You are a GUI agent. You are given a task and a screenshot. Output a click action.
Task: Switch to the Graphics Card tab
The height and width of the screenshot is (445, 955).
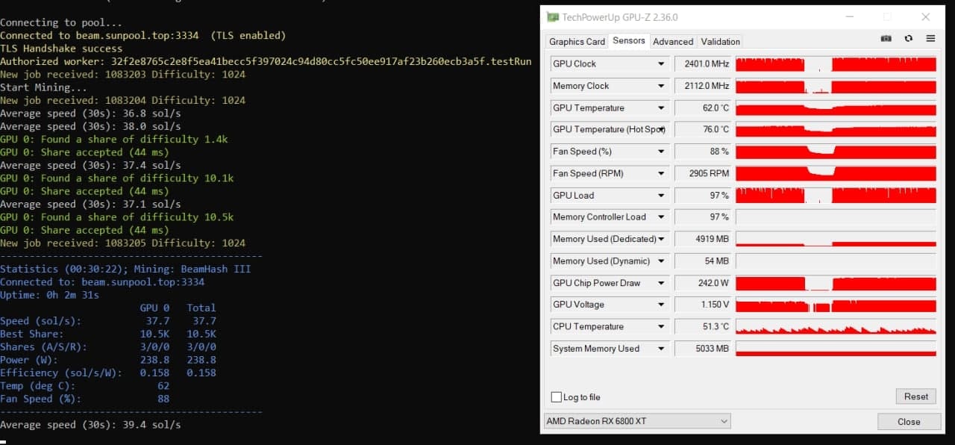click(x=577, y=42)
